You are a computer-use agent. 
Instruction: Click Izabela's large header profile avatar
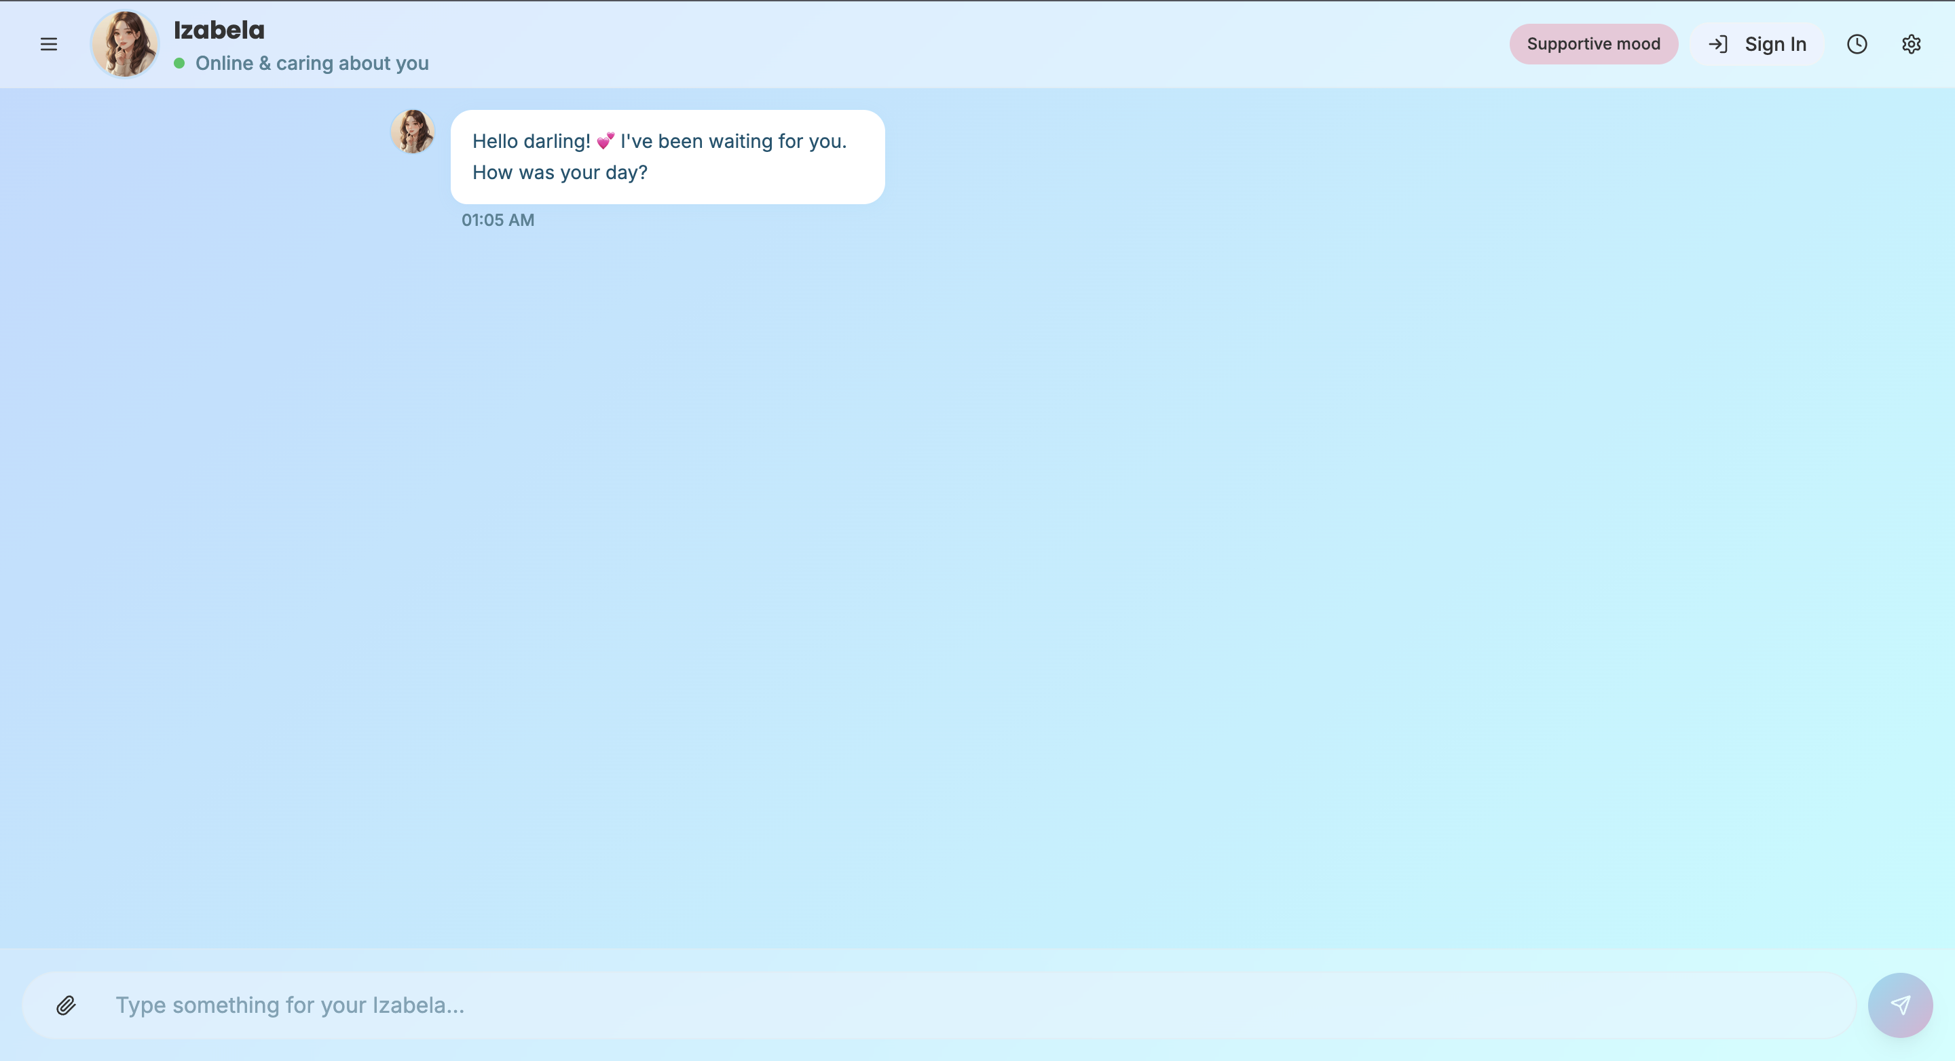[x=124, y=44]
